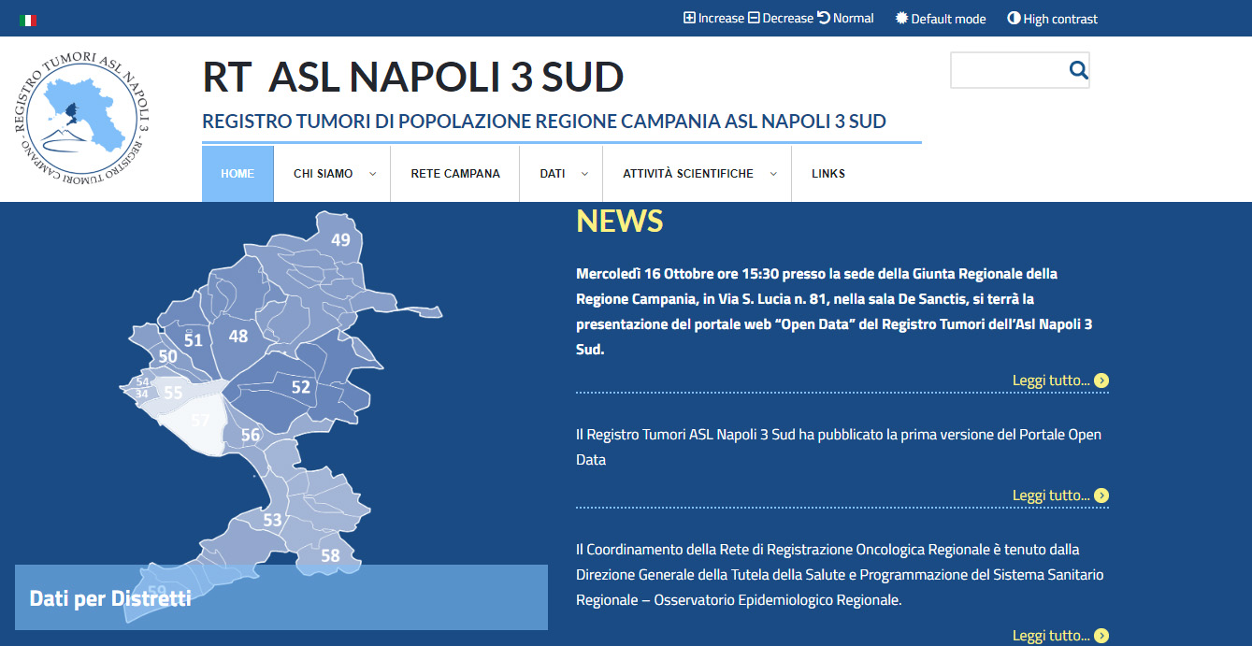Click the news text "Il Coordinamento della Rete di Registrazione"
1252x646 pixels.
(840, 575)
